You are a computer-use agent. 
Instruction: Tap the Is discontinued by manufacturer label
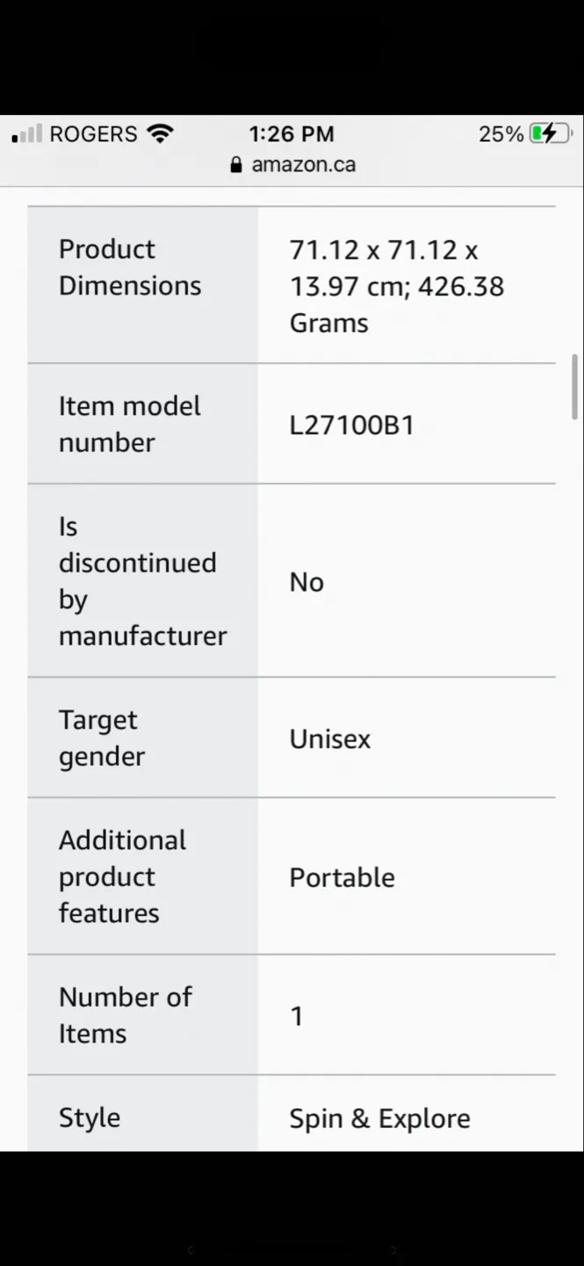click(x=142, y=581)
